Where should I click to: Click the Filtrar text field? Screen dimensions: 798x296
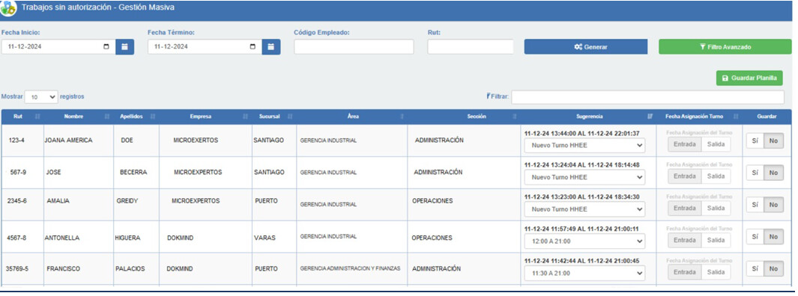click(647, 97)
